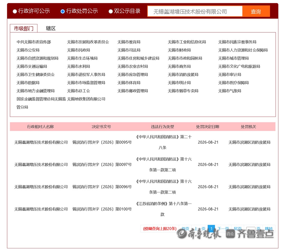Click 行政相对人名称 column header
The width and height of the screenshot is (285, 251).
coord(40,127)
